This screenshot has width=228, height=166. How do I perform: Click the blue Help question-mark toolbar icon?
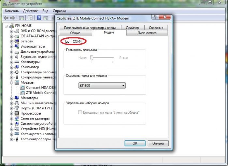(38, 18)
